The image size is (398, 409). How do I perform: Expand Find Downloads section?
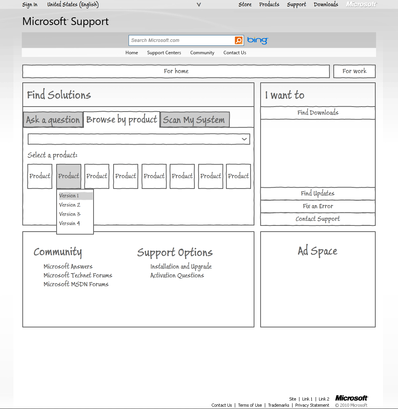click(x=318, y=113)
